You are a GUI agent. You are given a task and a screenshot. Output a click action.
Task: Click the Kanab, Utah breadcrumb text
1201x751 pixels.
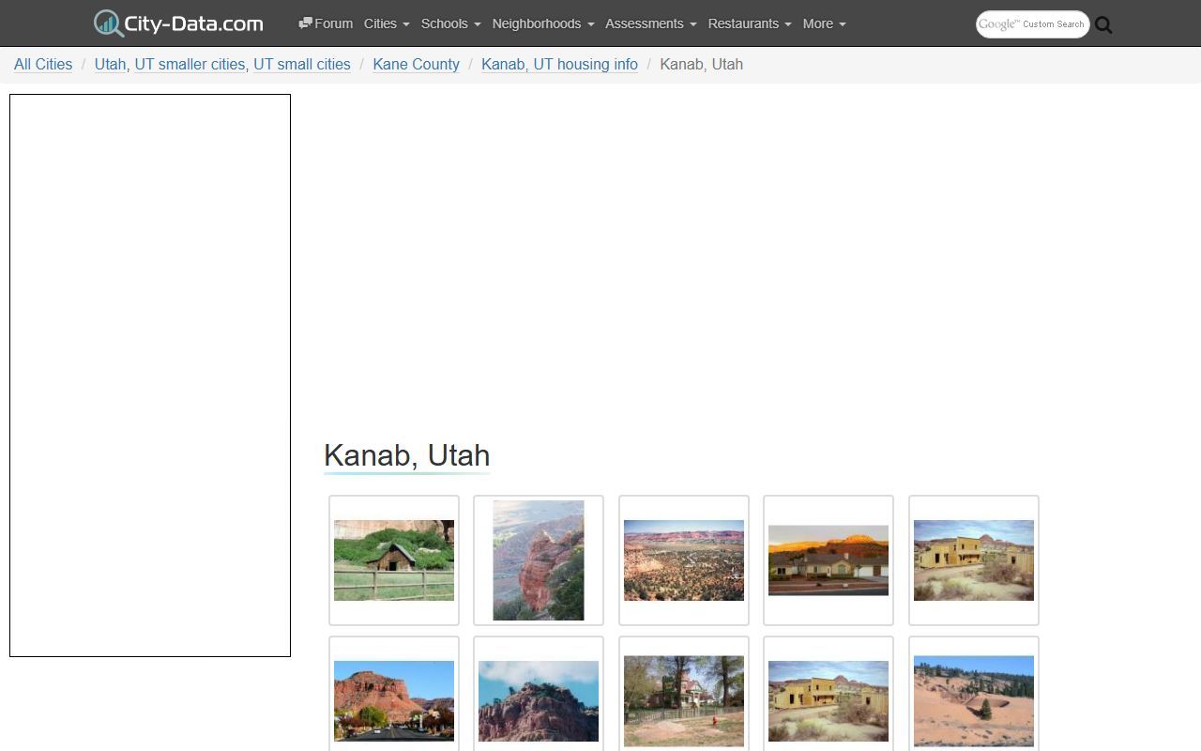702,64
